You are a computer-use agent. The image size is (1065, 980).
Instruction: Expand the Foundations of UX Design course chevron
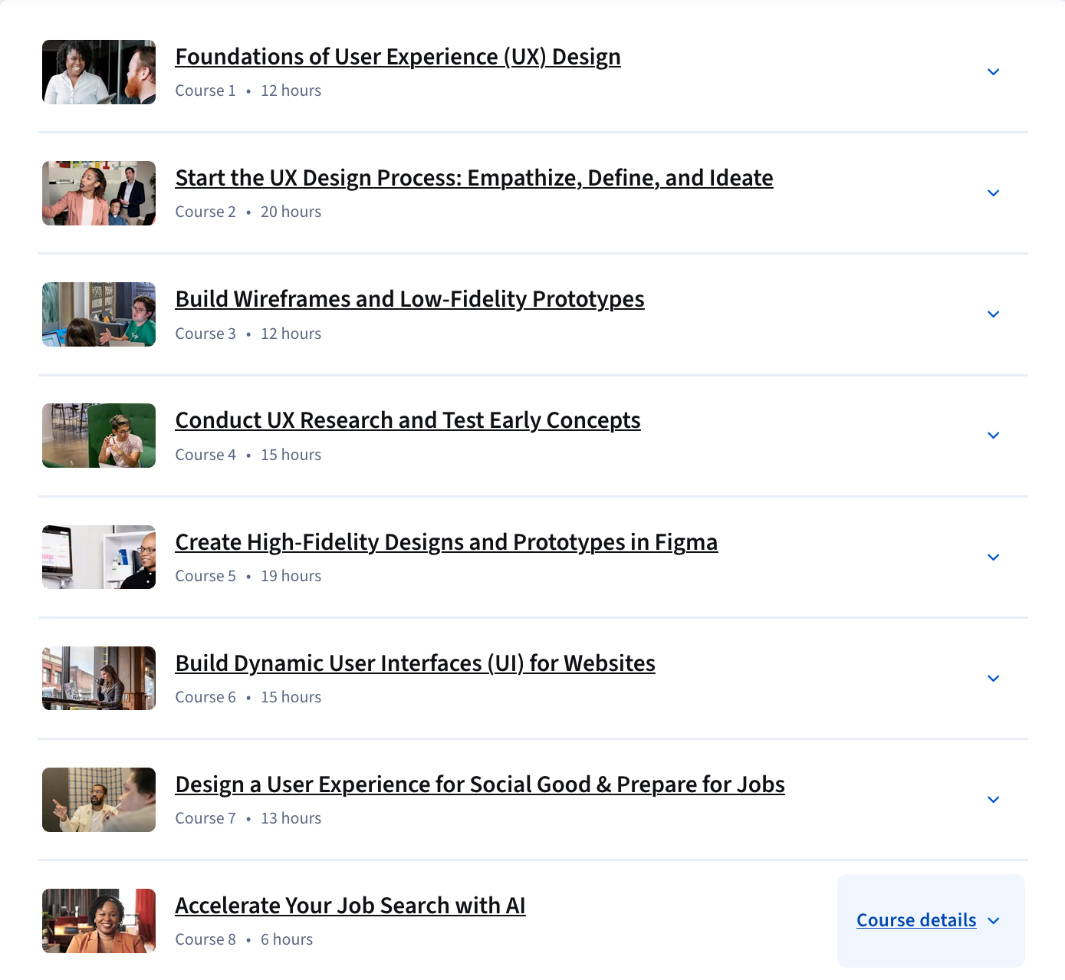[x=993, y=72]
